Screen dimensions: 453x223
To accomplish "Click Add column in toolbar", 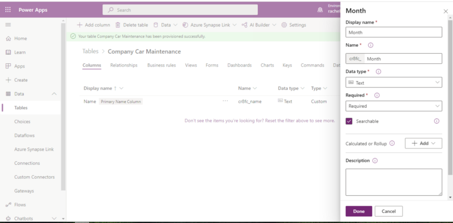I will (x=93, y=25).
